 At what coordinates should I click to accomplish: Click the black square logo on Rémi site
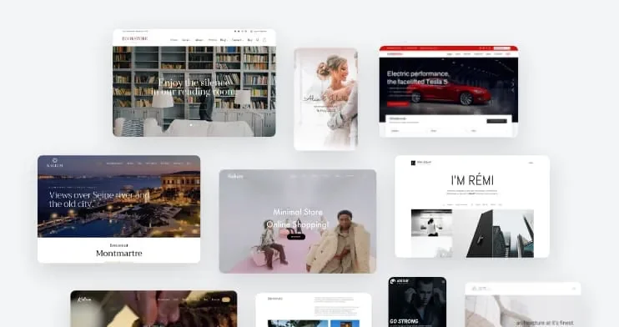pos(413,163)
